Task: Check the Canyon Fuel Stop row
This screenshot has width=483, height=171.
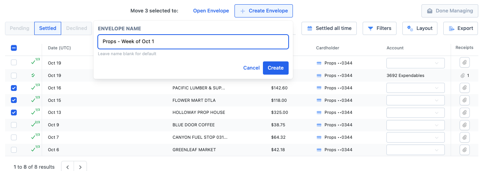Action: pos(14,138)
